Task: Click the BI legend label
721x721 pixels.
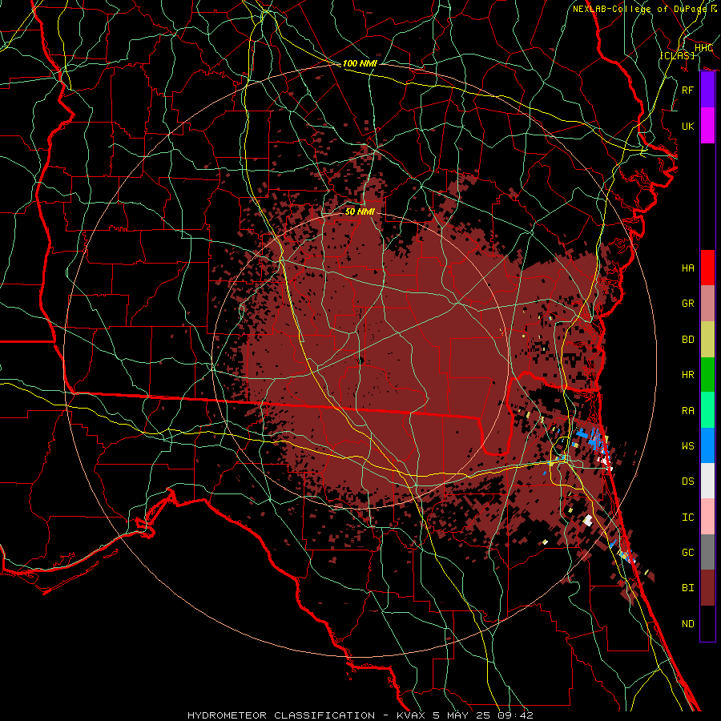Action: (x=688, y=588)
